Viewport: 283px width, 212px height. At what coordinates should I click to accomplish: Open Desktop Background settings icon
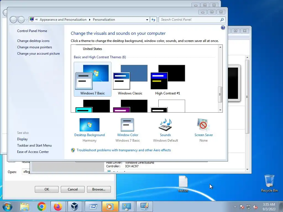point(90,124)
